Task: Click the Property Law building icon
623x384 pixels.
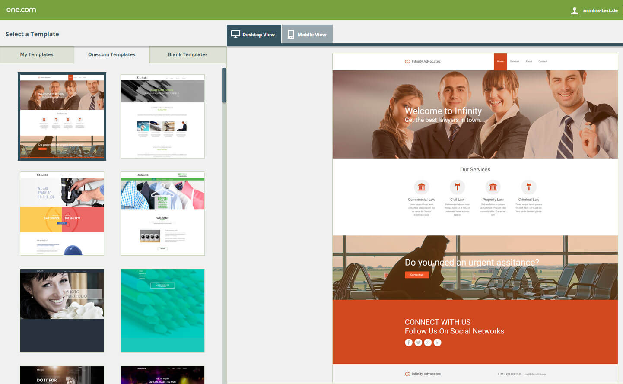Action: tap(493, 187)
